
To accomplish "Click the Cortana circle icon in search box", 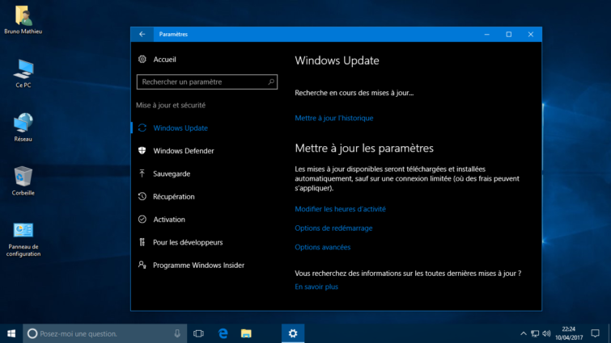I will point(32,333).
